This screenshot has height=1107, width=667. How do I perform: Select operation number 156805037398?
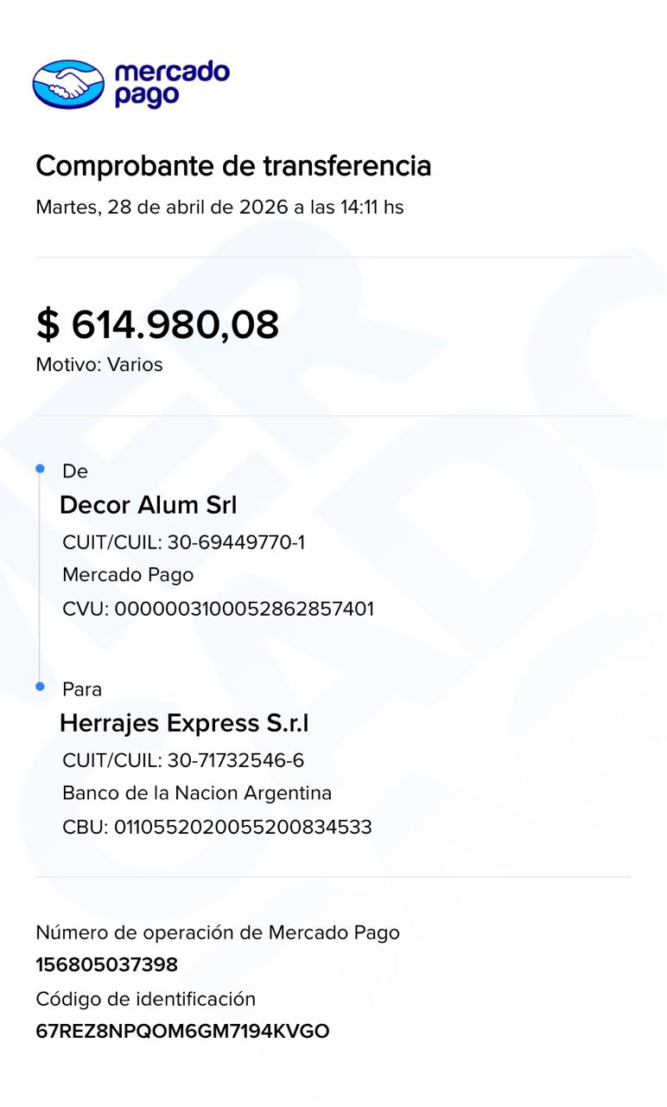(x=107, y=965)
